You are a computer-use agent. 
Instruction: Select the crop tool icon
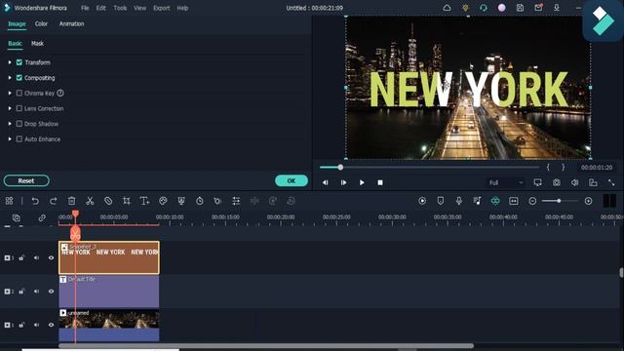pos(127,201)
